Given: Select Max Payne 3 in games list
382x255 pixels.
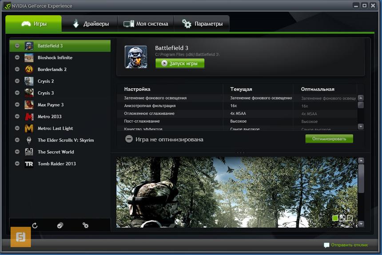Looking at the screenshot, I should [x=60, y=105].
